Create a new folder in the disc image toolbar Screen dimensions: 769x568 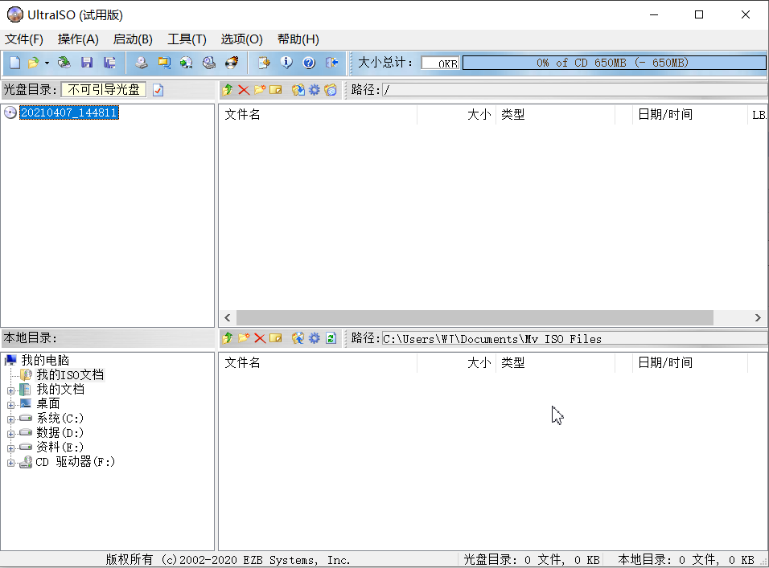260,90
